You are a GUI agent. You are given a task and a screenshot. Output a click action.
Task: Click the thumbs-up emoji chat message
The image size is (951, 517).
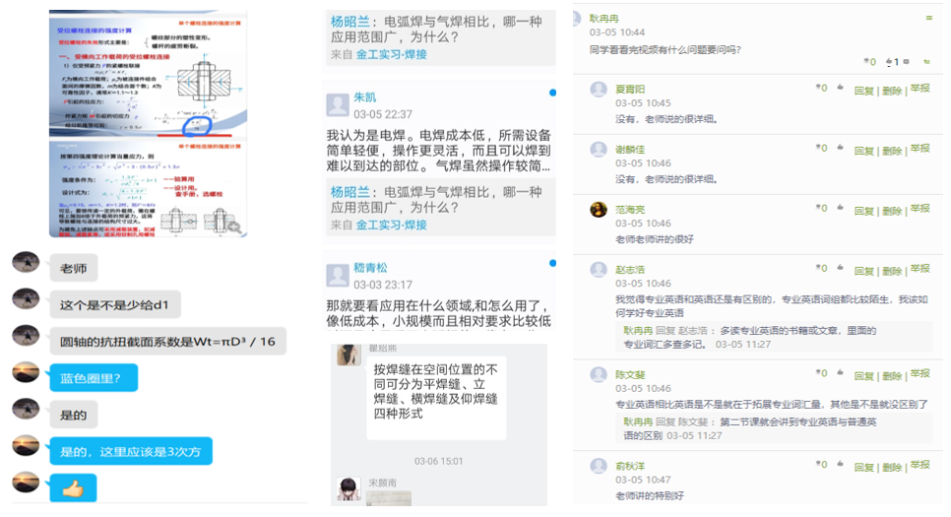[x=73, y=487]
